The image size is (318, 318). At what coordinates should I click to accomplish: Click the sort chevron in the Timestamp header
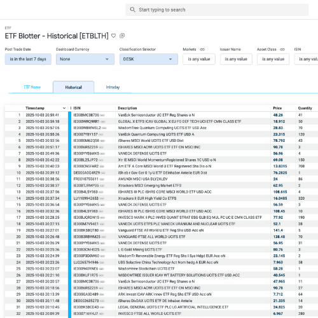coord(64,108)
